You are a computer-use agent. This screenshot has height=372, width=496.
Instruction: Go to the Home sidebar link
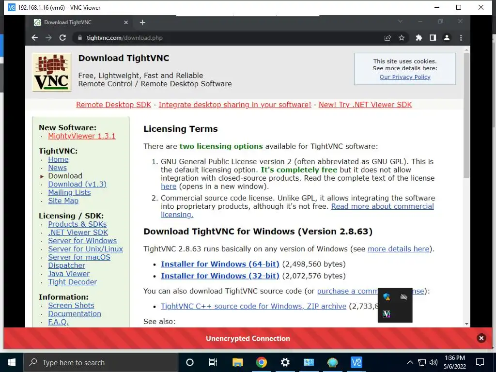coord(58,159)
